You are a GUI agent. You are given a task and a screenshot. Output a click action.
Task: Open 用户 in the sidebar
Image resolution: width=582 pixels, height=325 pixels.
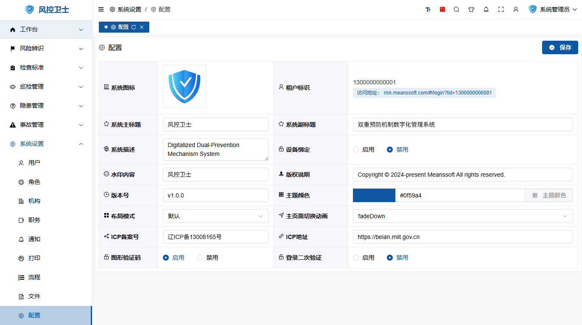coord(34,163)
